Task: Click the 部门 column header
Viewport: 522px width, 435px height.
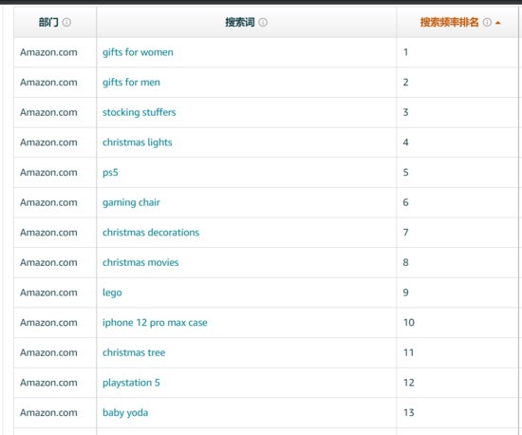Action: 48,22
